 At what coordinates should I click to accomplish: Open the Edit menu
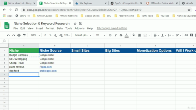pos(23,28)
